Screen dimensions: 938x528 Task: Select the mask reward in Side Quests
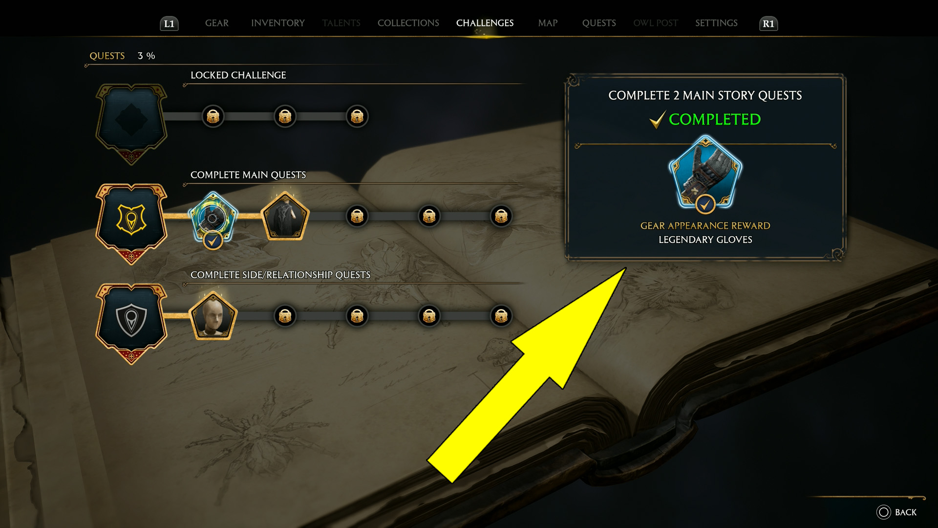tap(213, 316)
